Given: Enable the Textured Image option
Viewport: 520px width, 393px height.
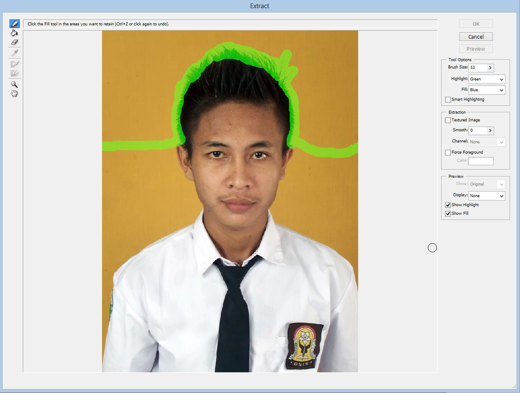Looking at the screenshot, I should click(x=448, y=120).
